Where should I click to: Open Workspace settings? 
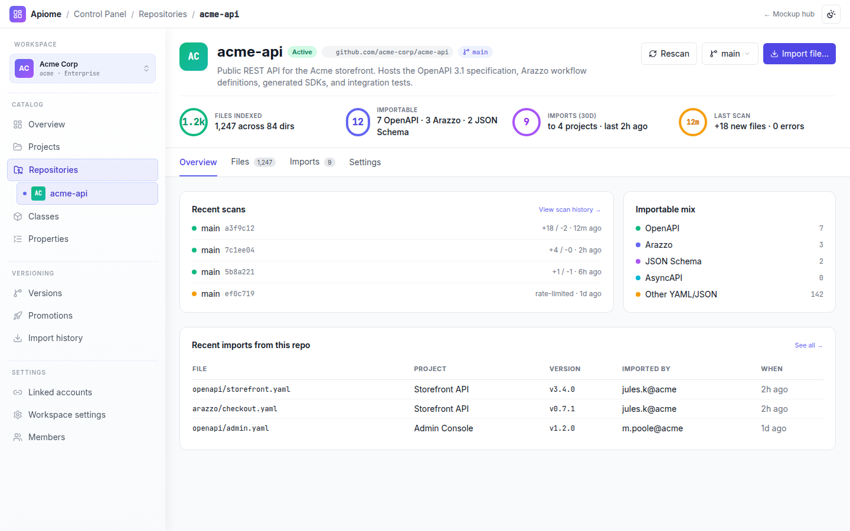pos(83,415)
